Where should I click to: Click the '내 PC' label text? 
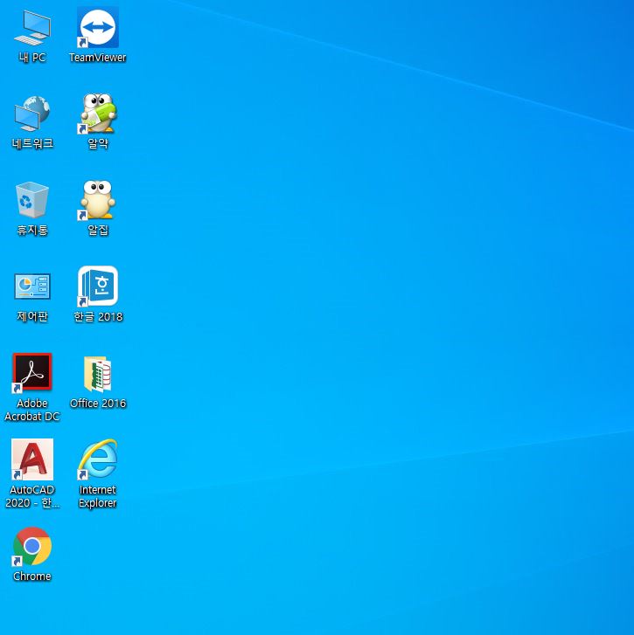coord(32,58)
